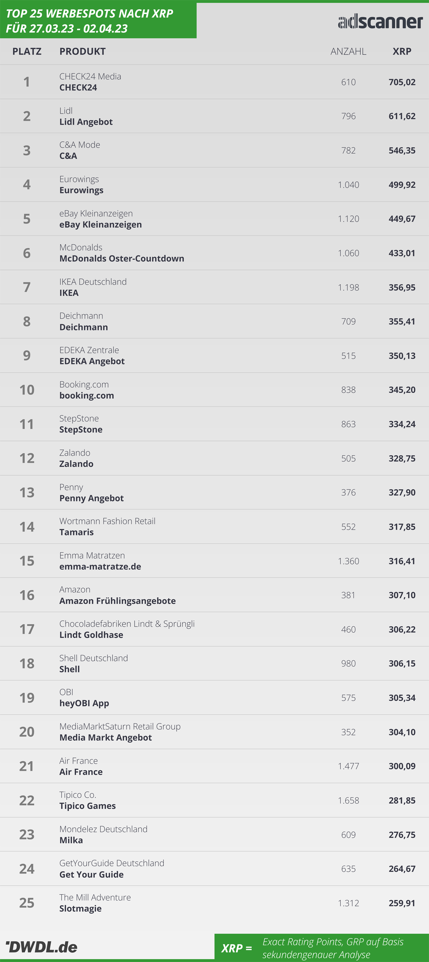Select the CHECK24 product row

click(x=214, y=82)
